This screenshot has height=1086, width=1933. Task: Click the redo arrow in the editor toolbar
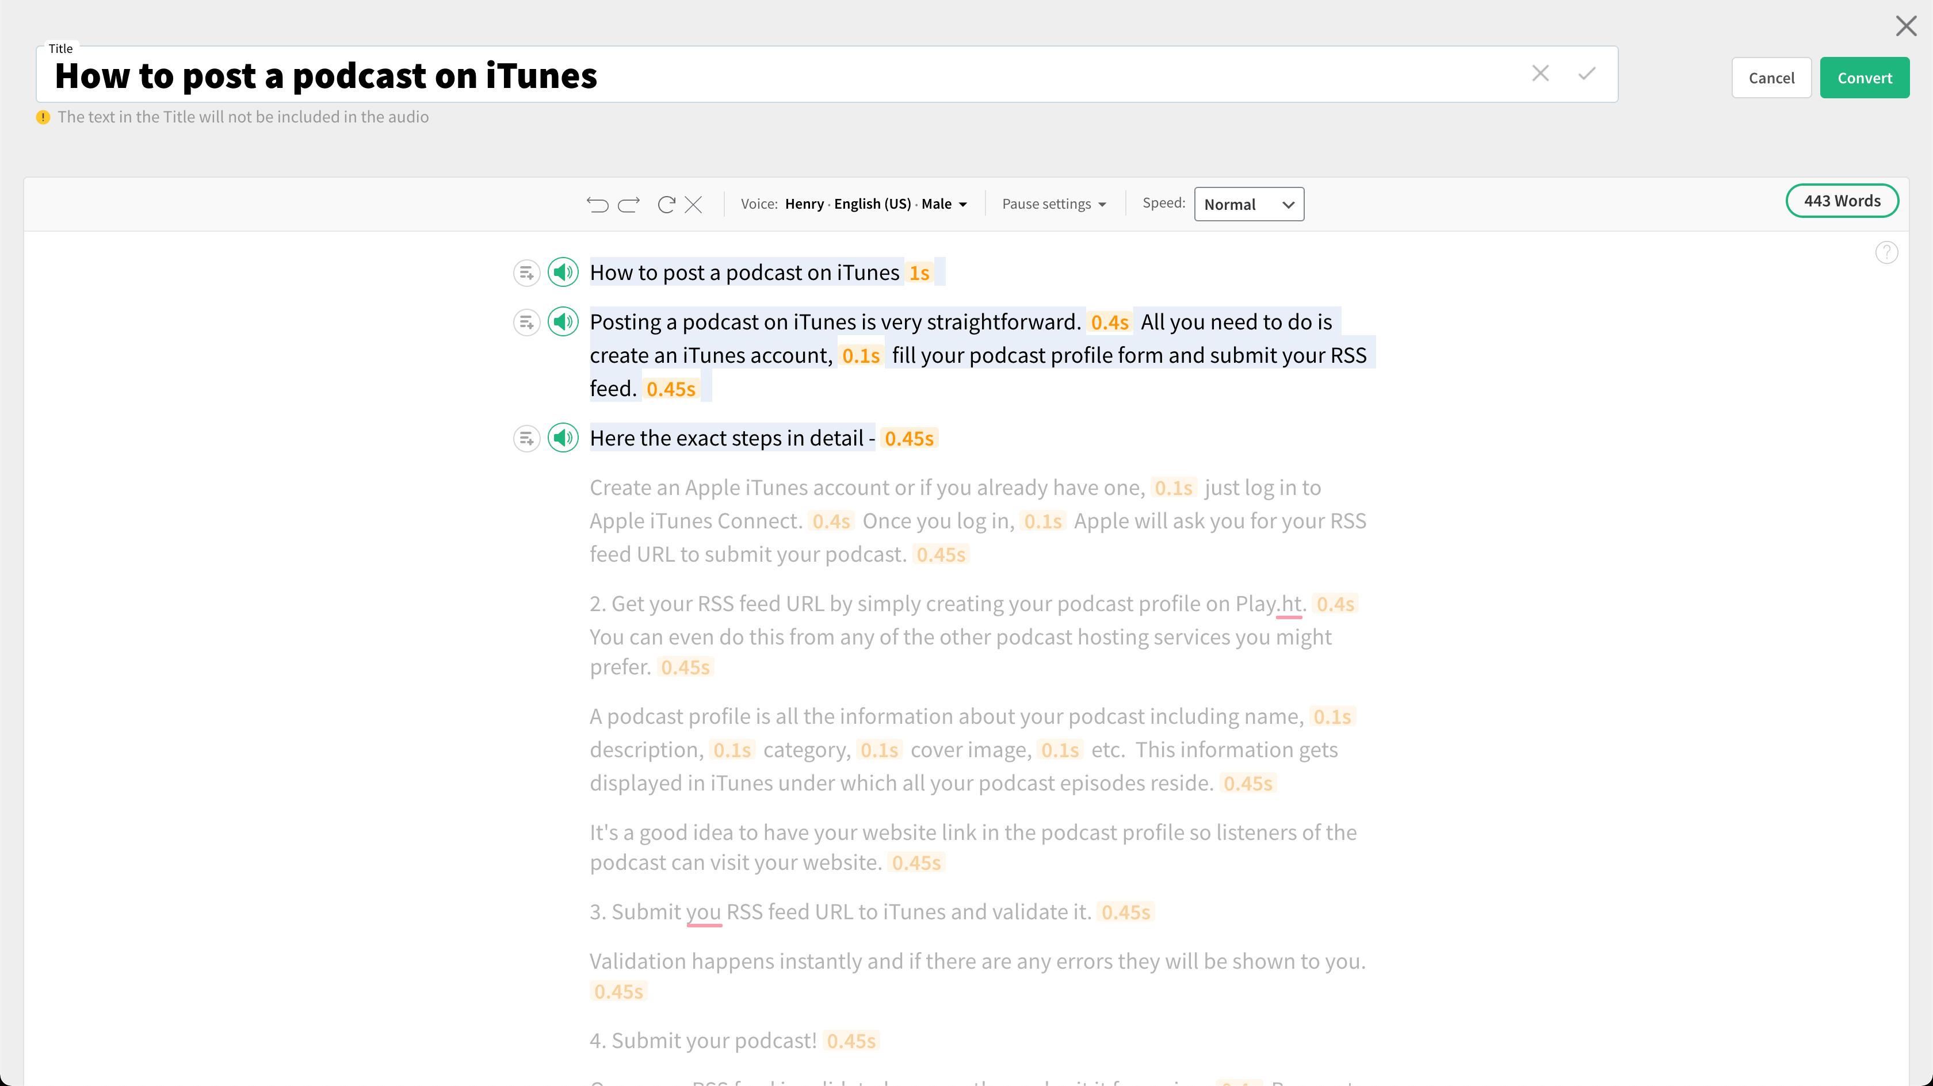point(629,204)
